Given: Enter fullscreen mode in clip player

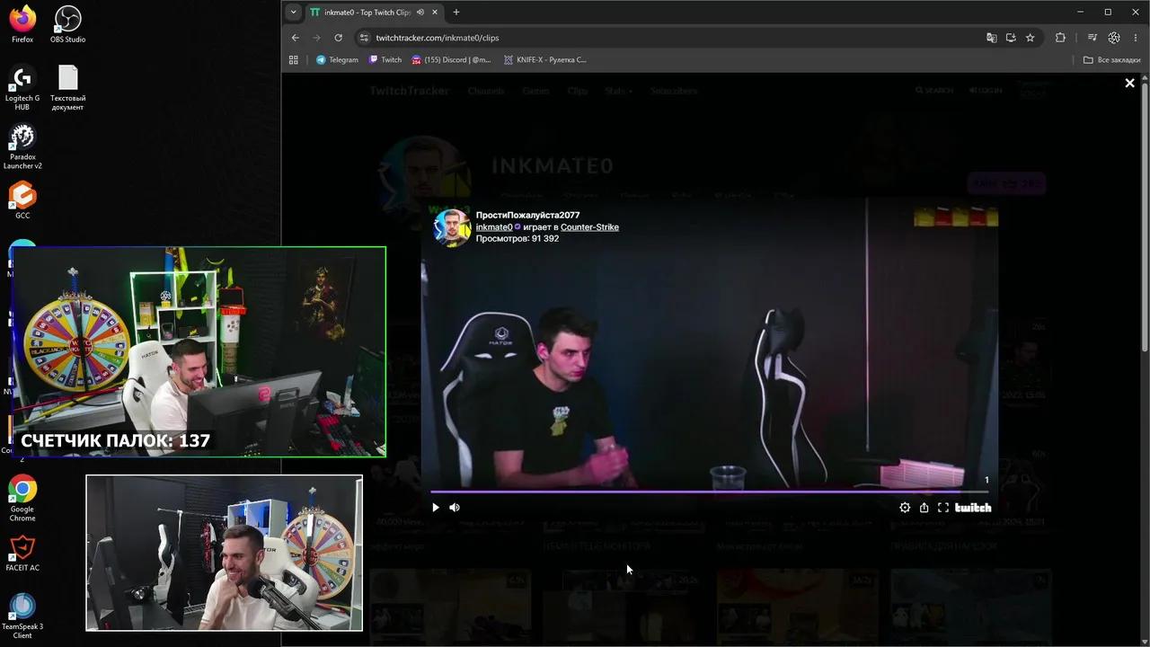Looking at the screenshot, I should coord(943,508).
